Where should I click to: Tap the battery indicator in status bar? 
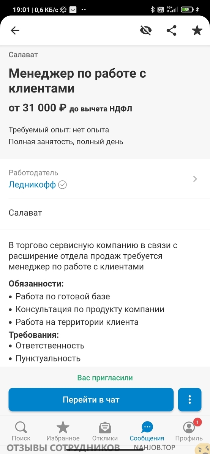coord(187,9)
